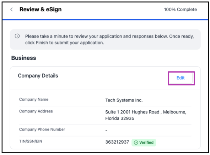Click the Review & eSign heading

point(41,9)
